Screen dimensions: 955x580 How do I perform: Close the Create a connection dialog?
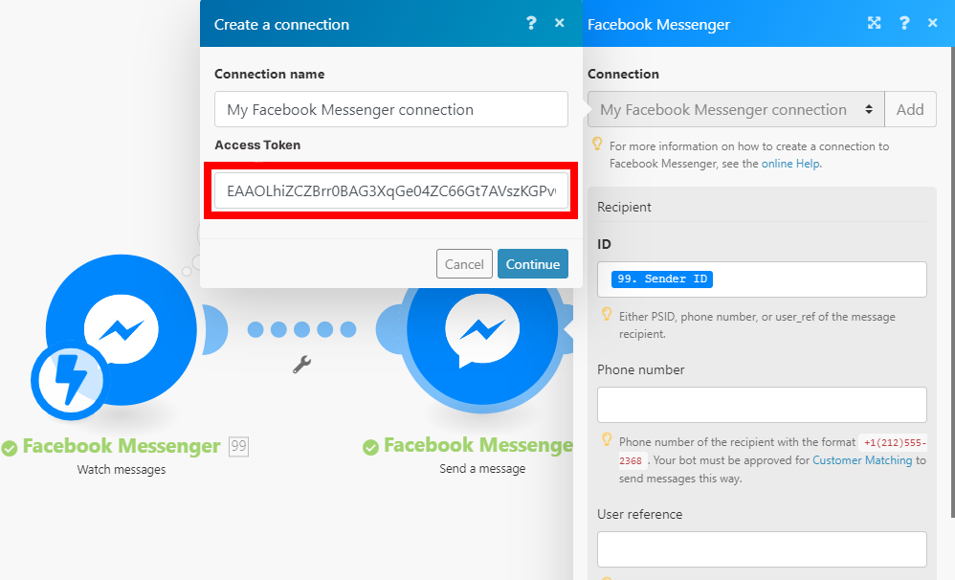click(560, 24)
